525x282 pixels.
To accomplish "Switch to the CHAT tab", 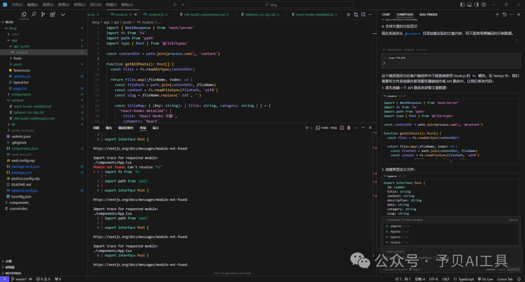I will click(x=386, y=15).
